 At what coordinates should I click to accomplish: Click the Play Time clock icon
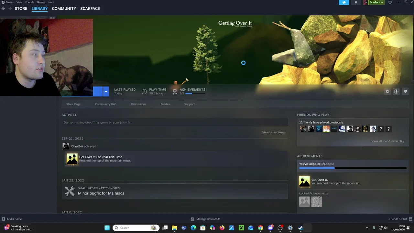click(144, 92)
